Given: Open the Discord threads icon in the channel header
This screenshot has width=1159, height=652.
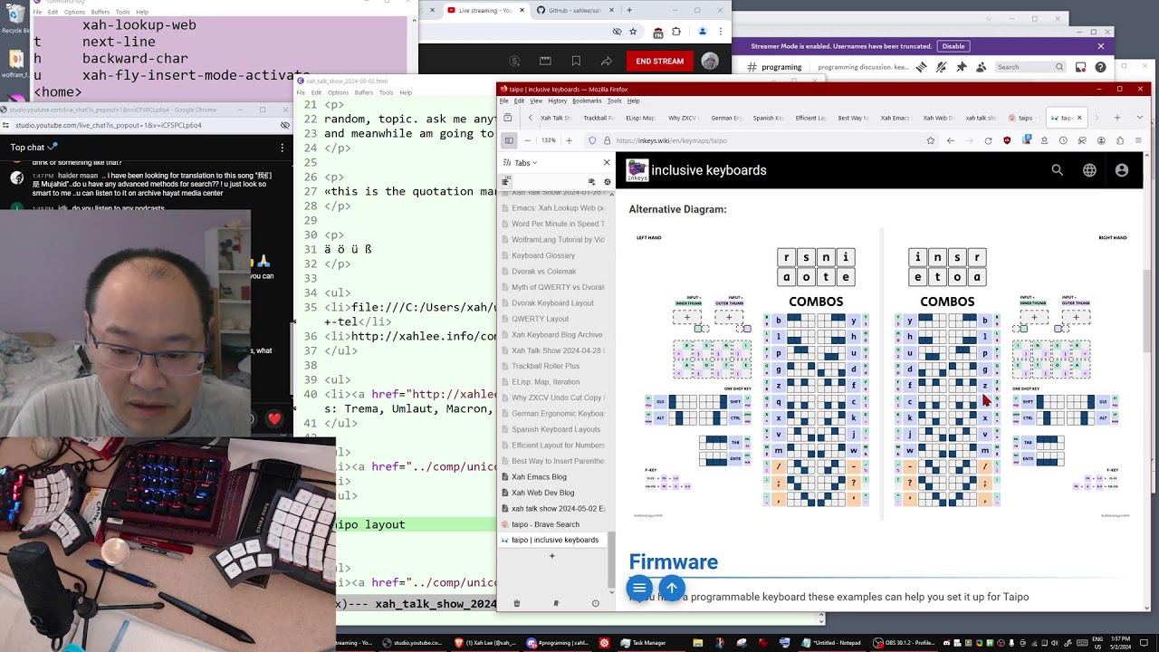Looking at the screenshot, I should point(922,67).
